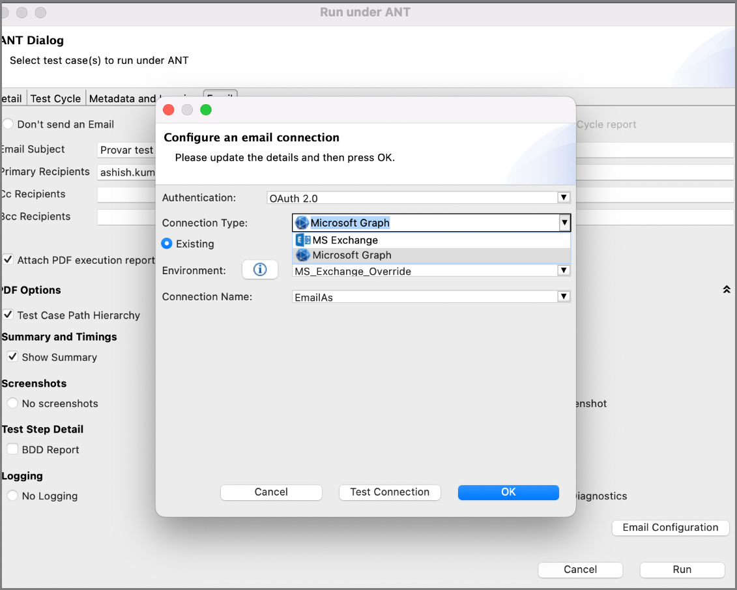Select Don't send an Email option
Screen dimensions: 737x590
pyautogui.click(x=8, y=124)
